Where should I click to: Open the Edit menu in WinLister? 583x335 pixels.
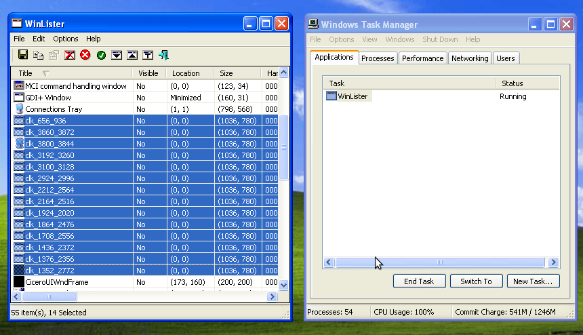click(x=38, y=39)
